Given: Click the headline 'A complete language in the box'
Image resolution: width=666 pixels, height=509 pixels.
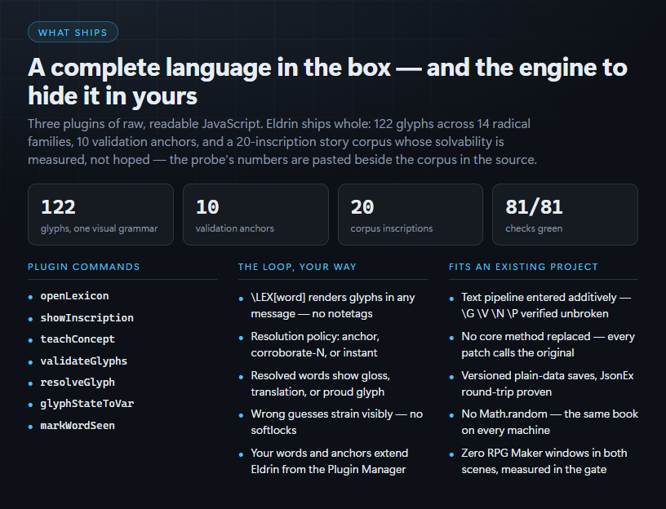Looking at the screenshot, I should click(x=327, y=82).
